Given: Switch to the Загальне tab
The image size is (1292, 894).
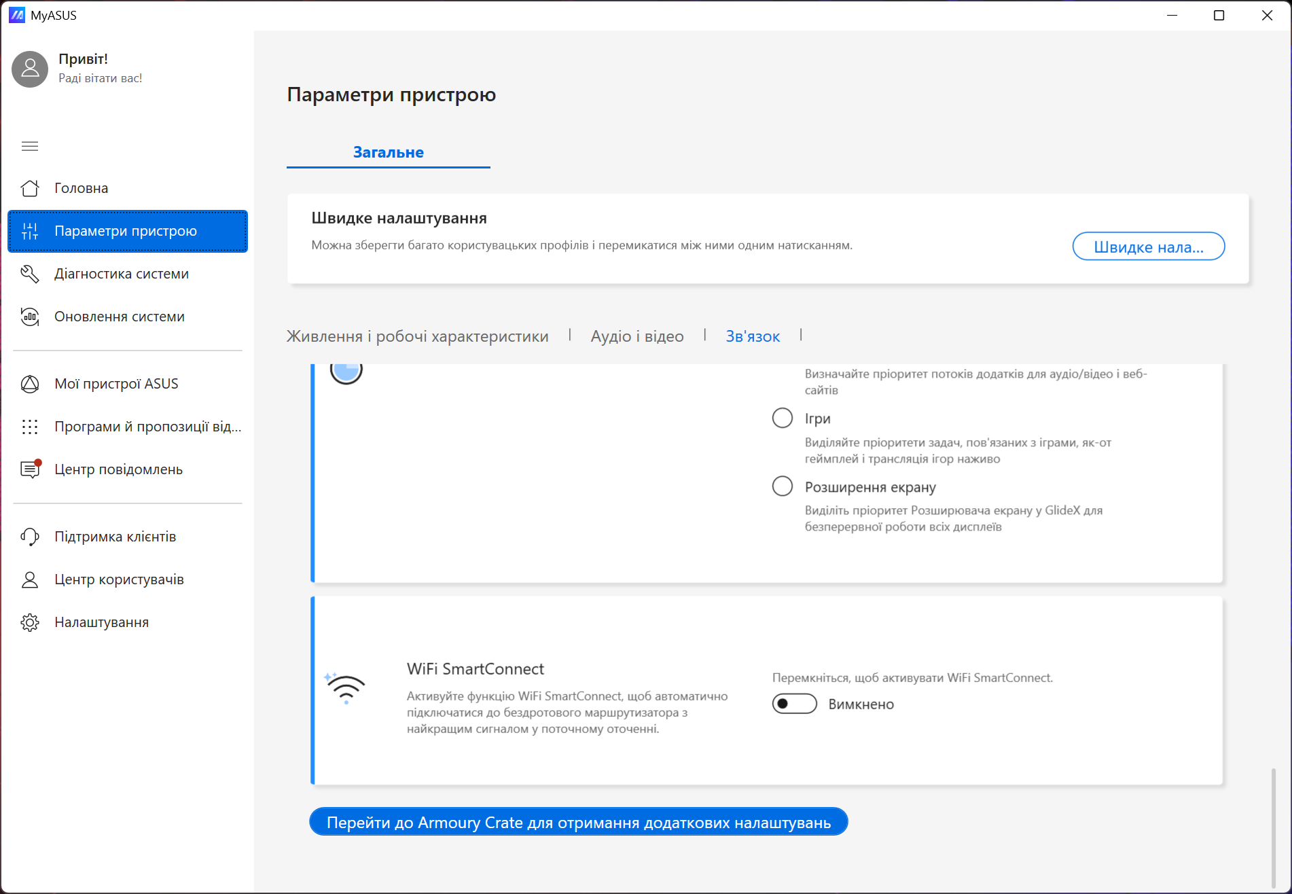Looking at the screenshot, I should click(x=388, y=152).
